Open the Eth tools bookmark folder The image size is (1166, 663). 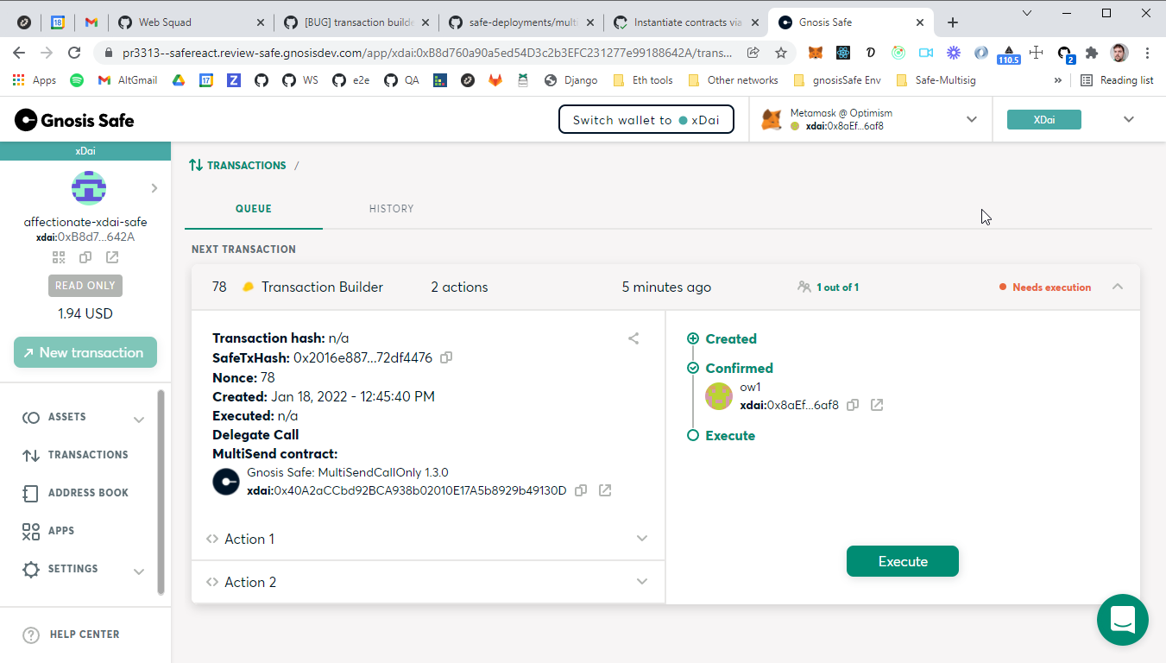643,80
